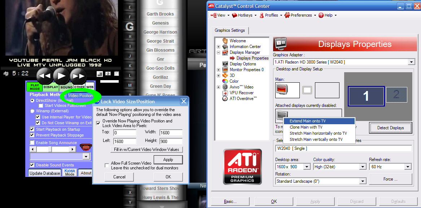Jump to letter K in the artist index

coord(130,66)
